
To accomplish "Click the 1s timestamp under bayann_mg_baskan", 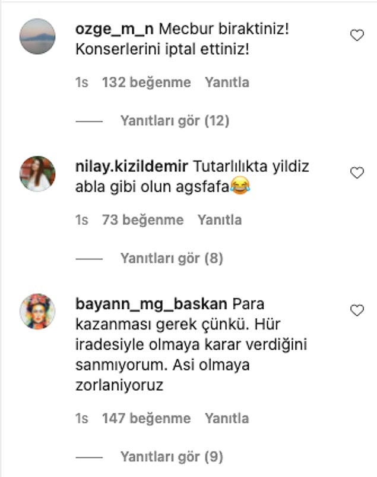I will pos(82,418).
